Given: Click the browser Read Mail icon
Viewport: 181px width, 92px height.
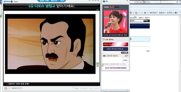Looking at the screenshot, I should tap(142, 13).
